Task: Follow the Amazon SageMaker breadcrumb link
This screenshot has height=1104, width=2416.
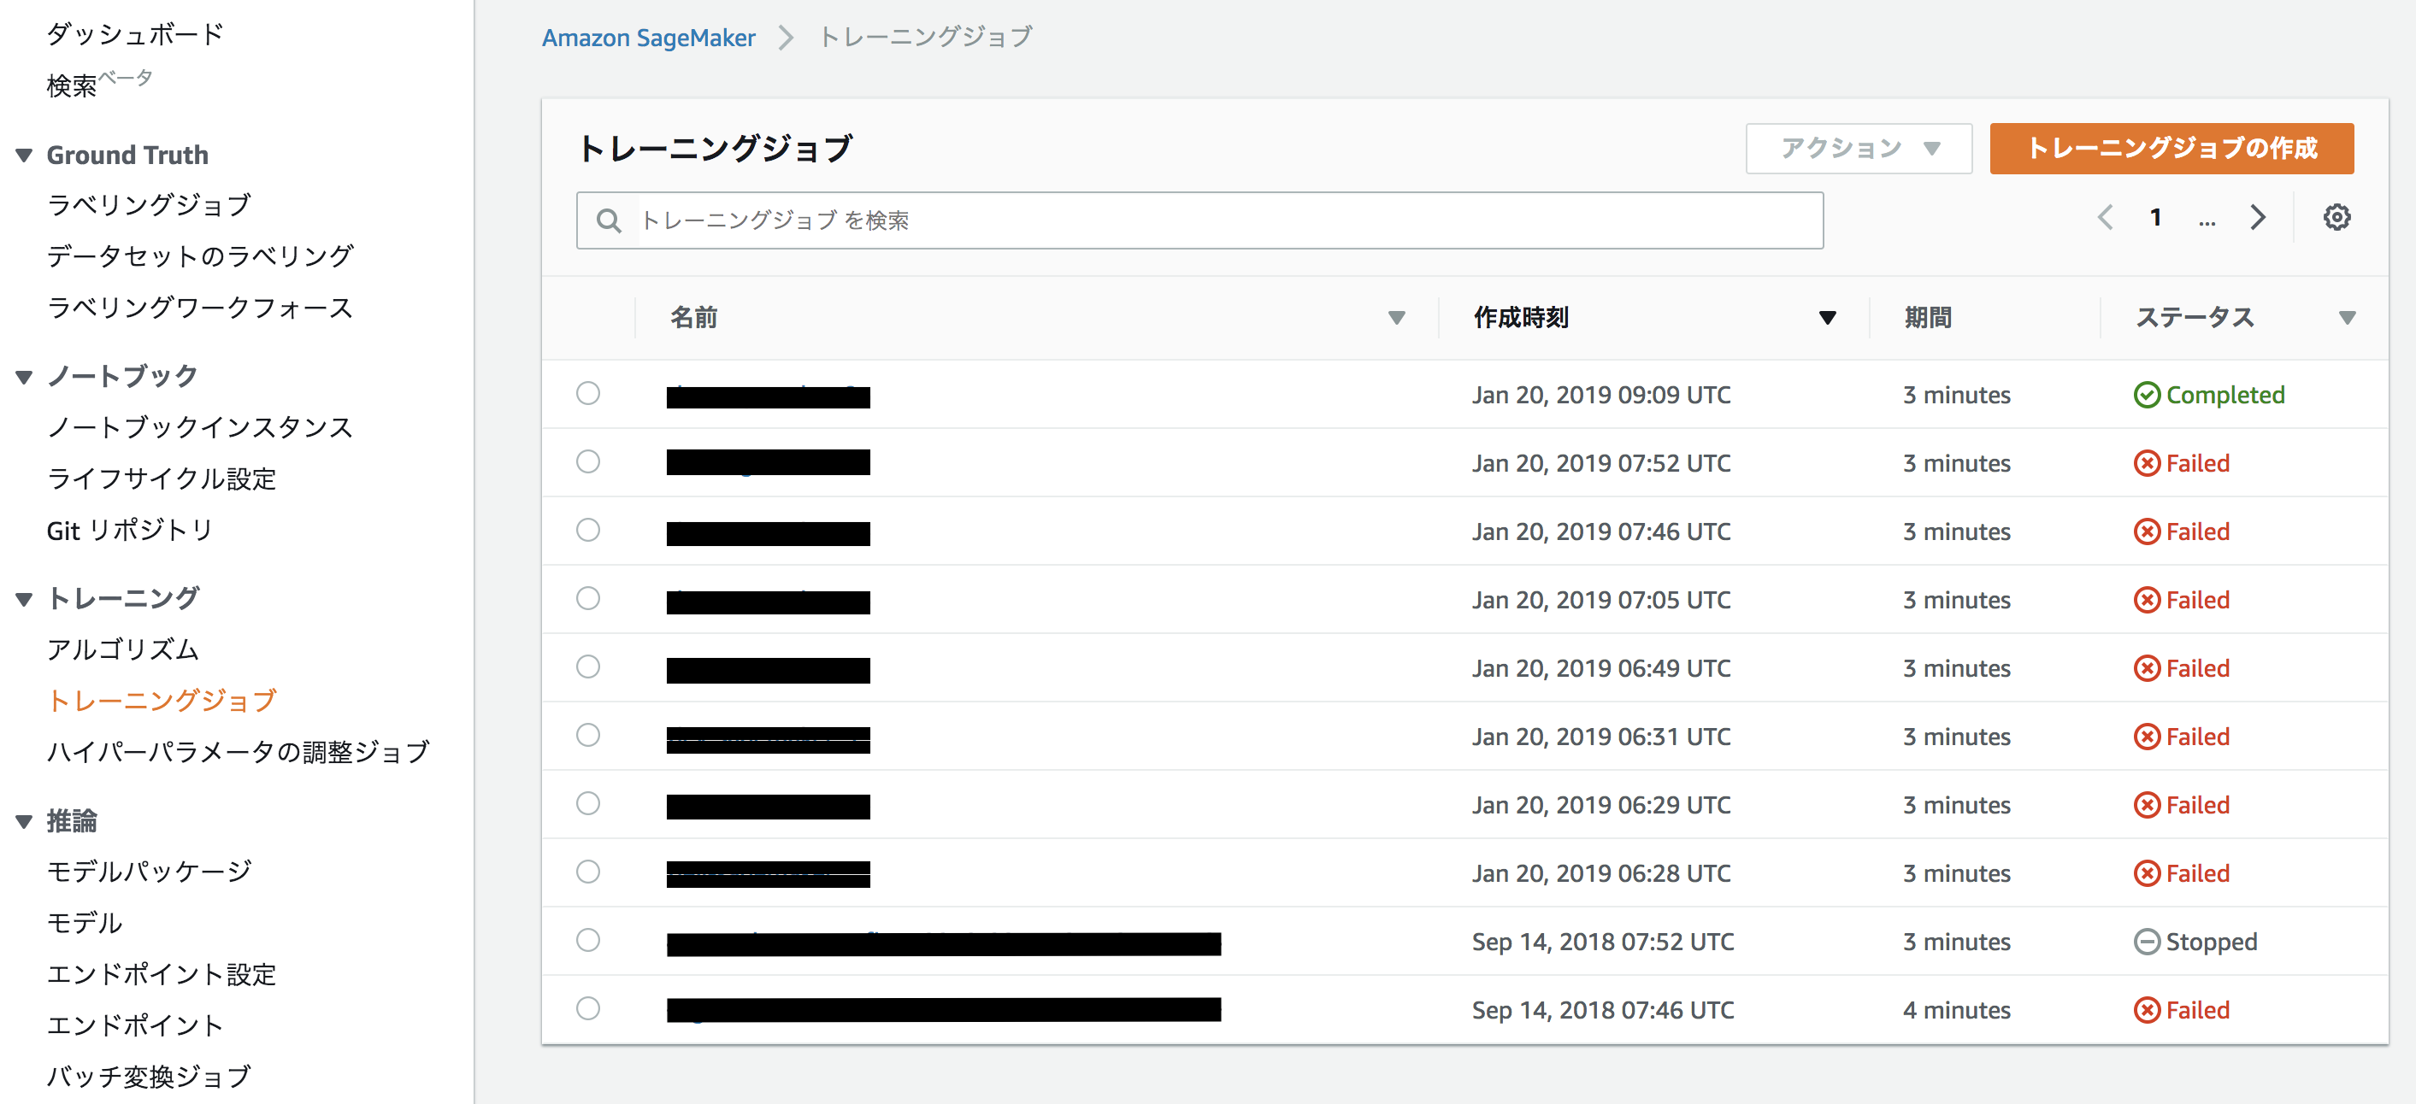Action: [649, 38]
